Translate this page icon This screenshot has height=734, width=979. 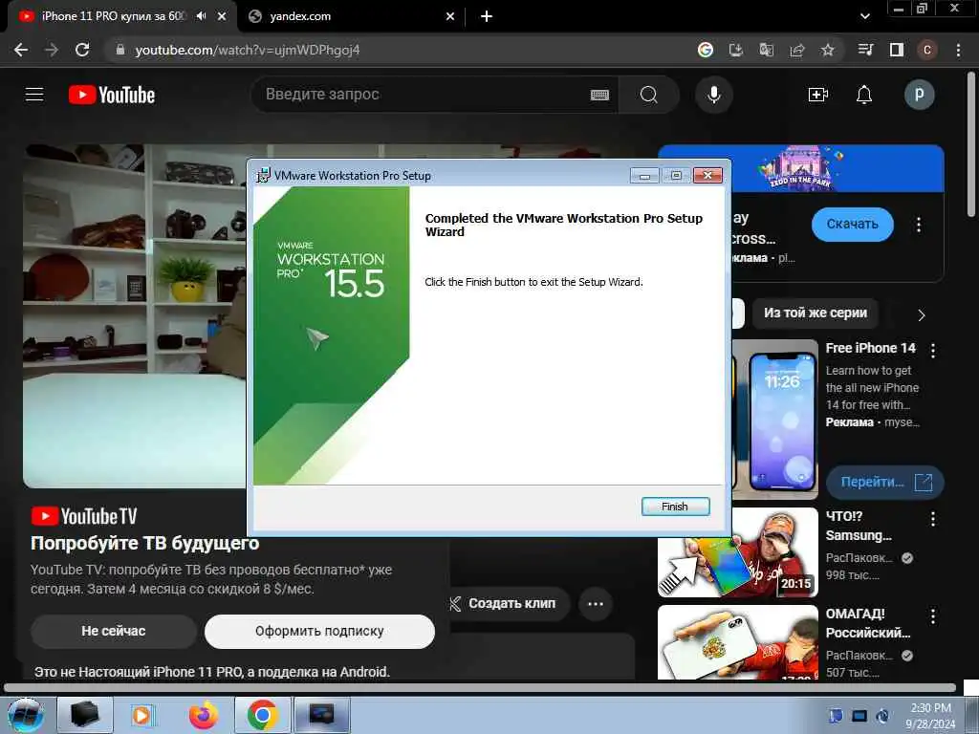point(767,50)
